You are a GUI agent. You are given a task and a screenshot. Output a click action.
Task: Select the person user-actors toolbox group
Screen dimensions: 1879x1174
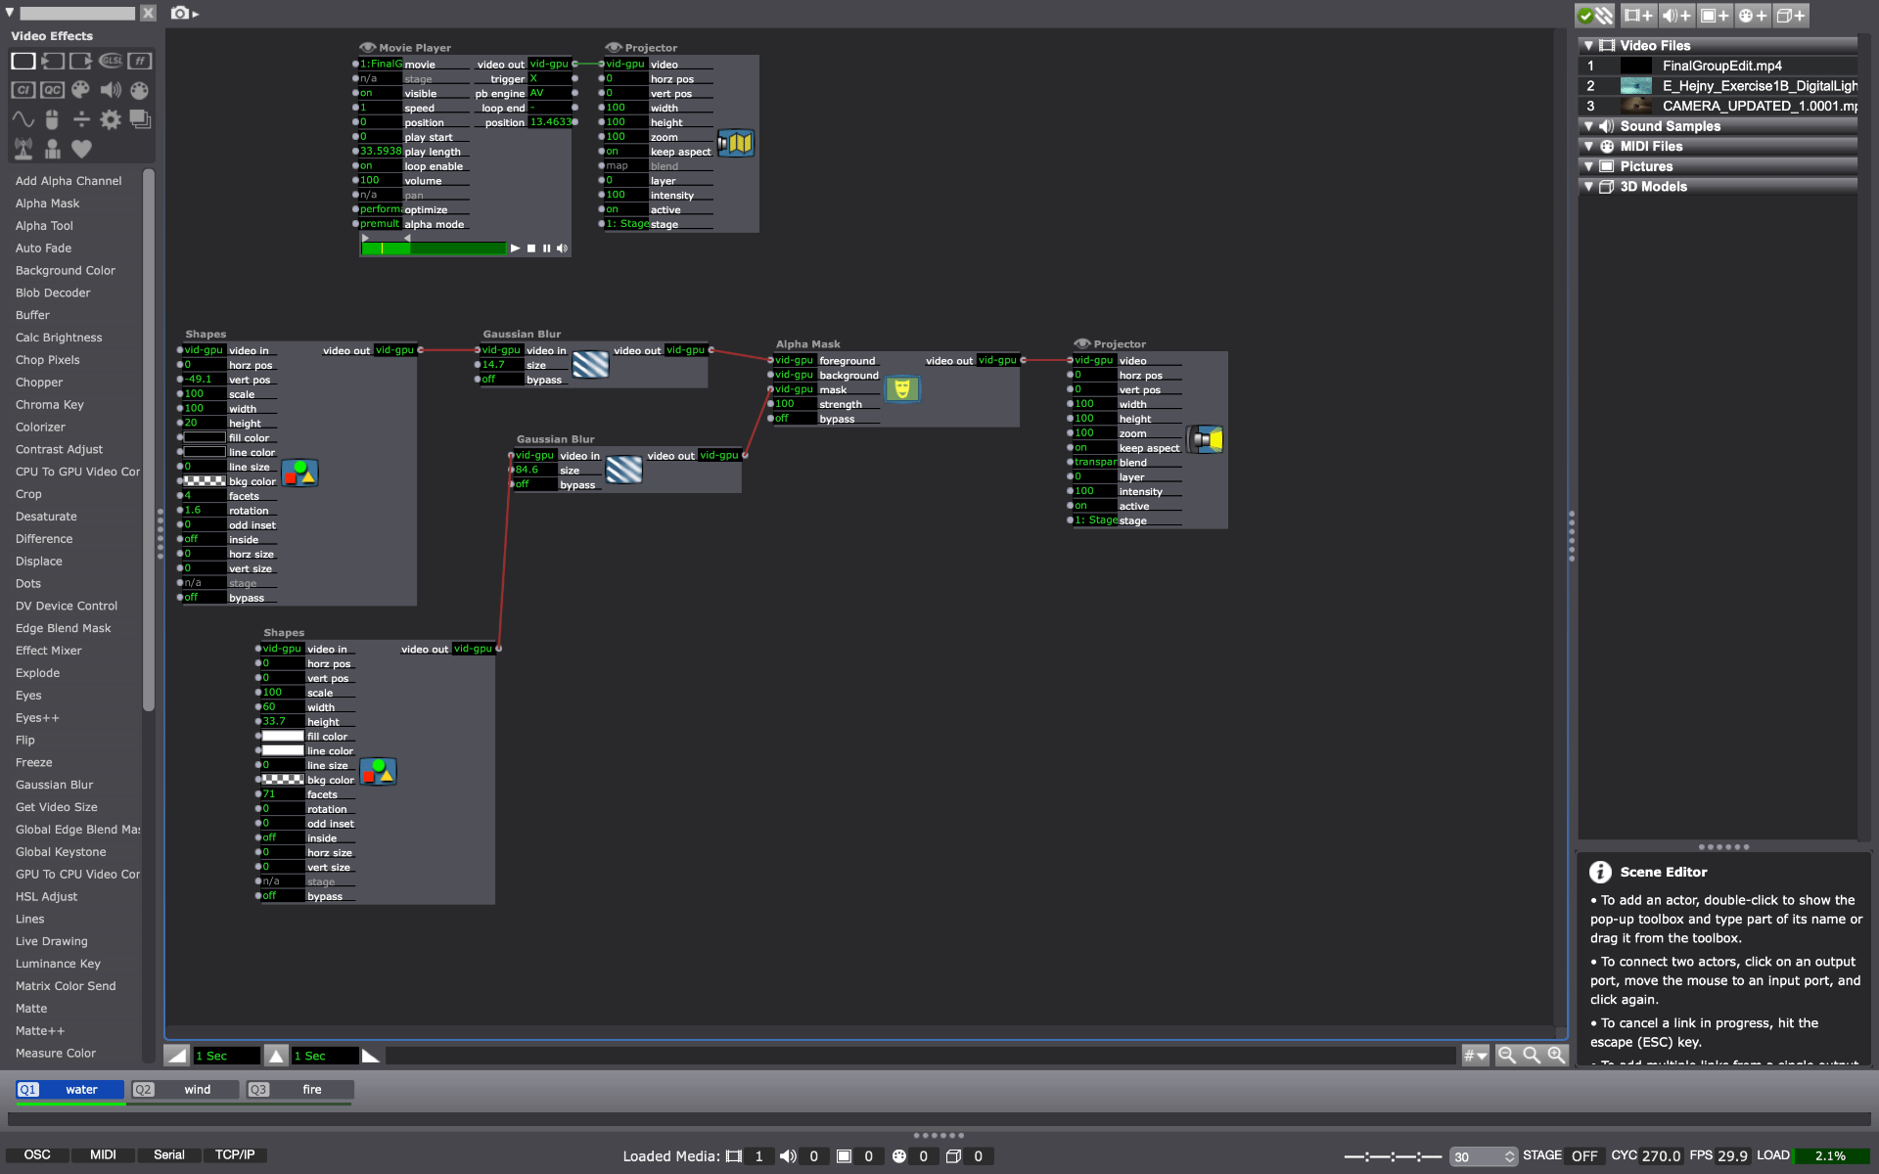click(53, 149)
